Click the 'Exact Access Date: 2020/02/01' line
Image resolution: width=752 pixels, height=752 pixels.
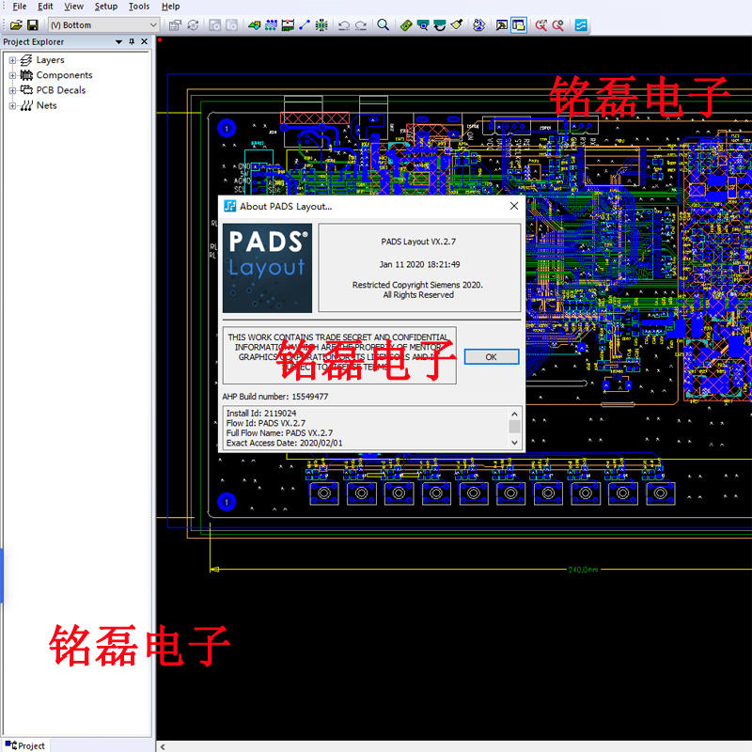tap(285, 443)
